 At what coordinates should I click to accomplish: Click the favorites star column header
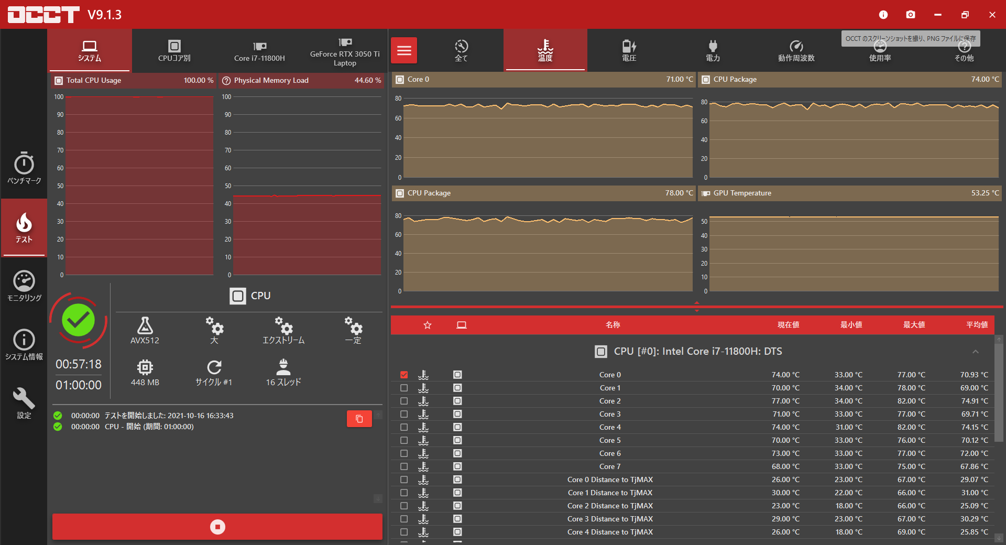[x=428, y=325]
